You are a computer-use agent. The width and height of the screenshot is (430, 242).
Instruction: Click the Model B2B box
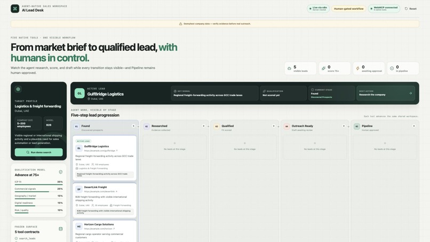pyautogui.click(x=53, y=123)
